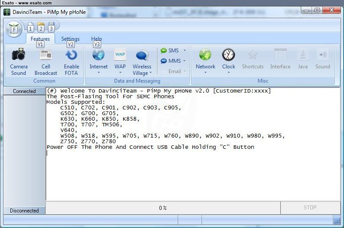Click the "W508, W518, W595" model line
The width and height of the screenshot is (344, 228).
coord(172,136)
